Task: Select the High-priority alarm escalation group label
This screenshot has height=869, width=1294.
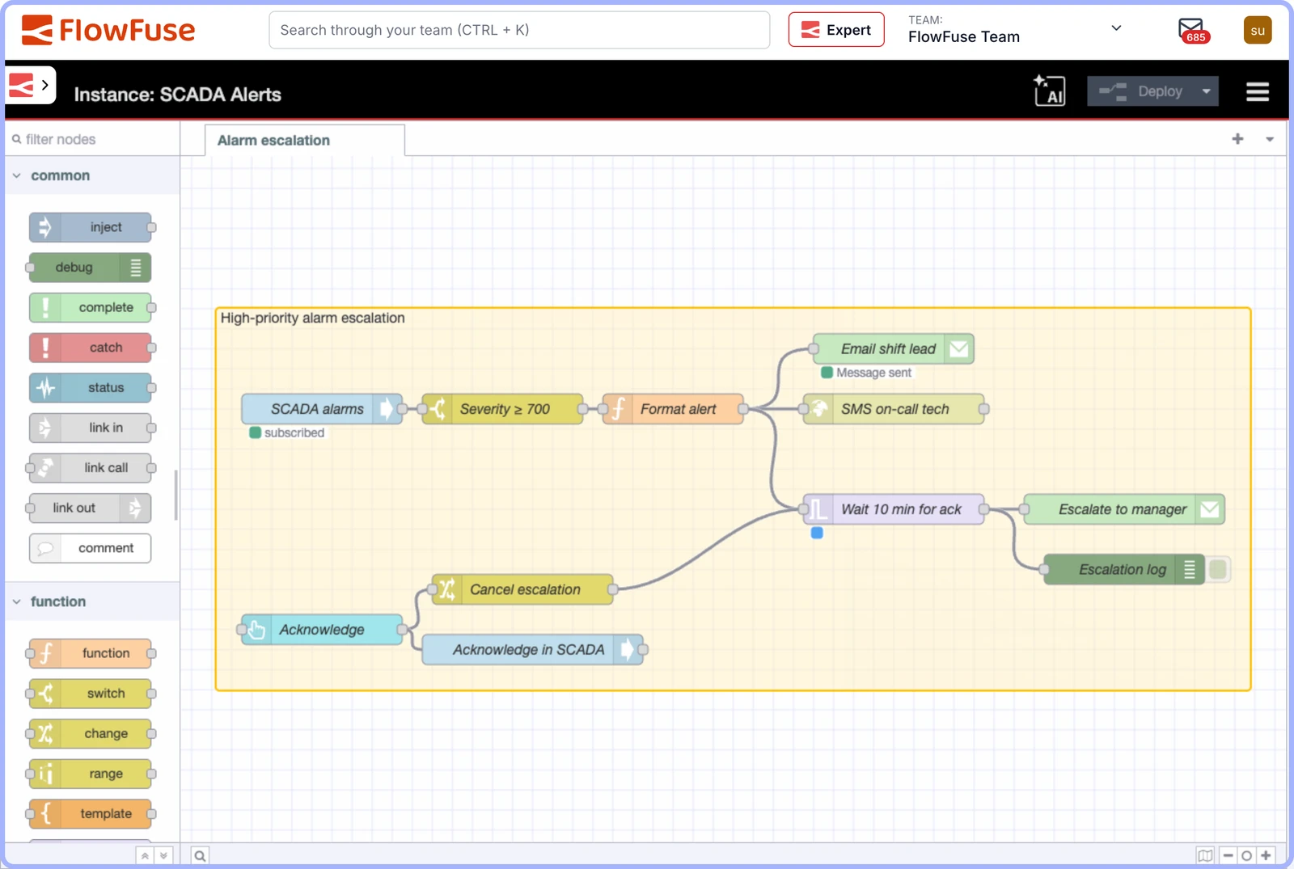Action: [313, 318]
